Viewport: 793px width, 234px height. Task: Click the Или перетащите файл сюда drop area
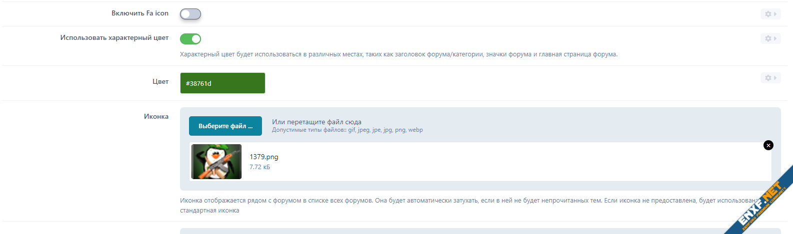[x=316, y=122]
